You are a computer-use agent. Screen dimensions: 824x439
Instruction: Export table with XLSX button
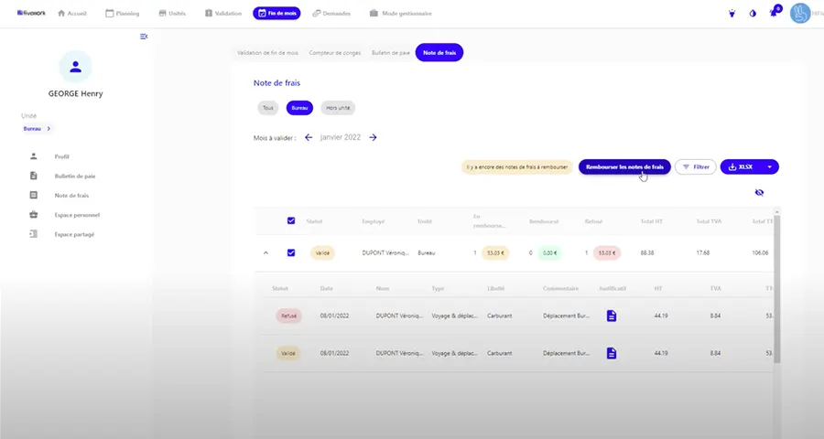[741, 167]
